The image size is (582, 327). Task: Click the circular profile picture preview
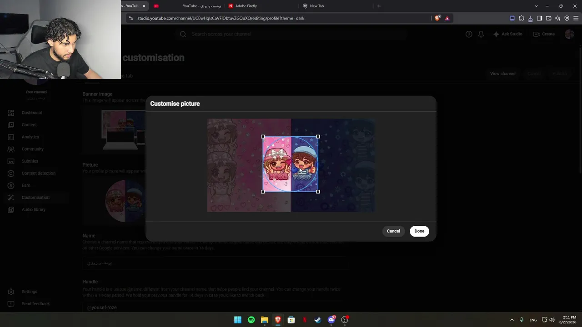point(125,201)
